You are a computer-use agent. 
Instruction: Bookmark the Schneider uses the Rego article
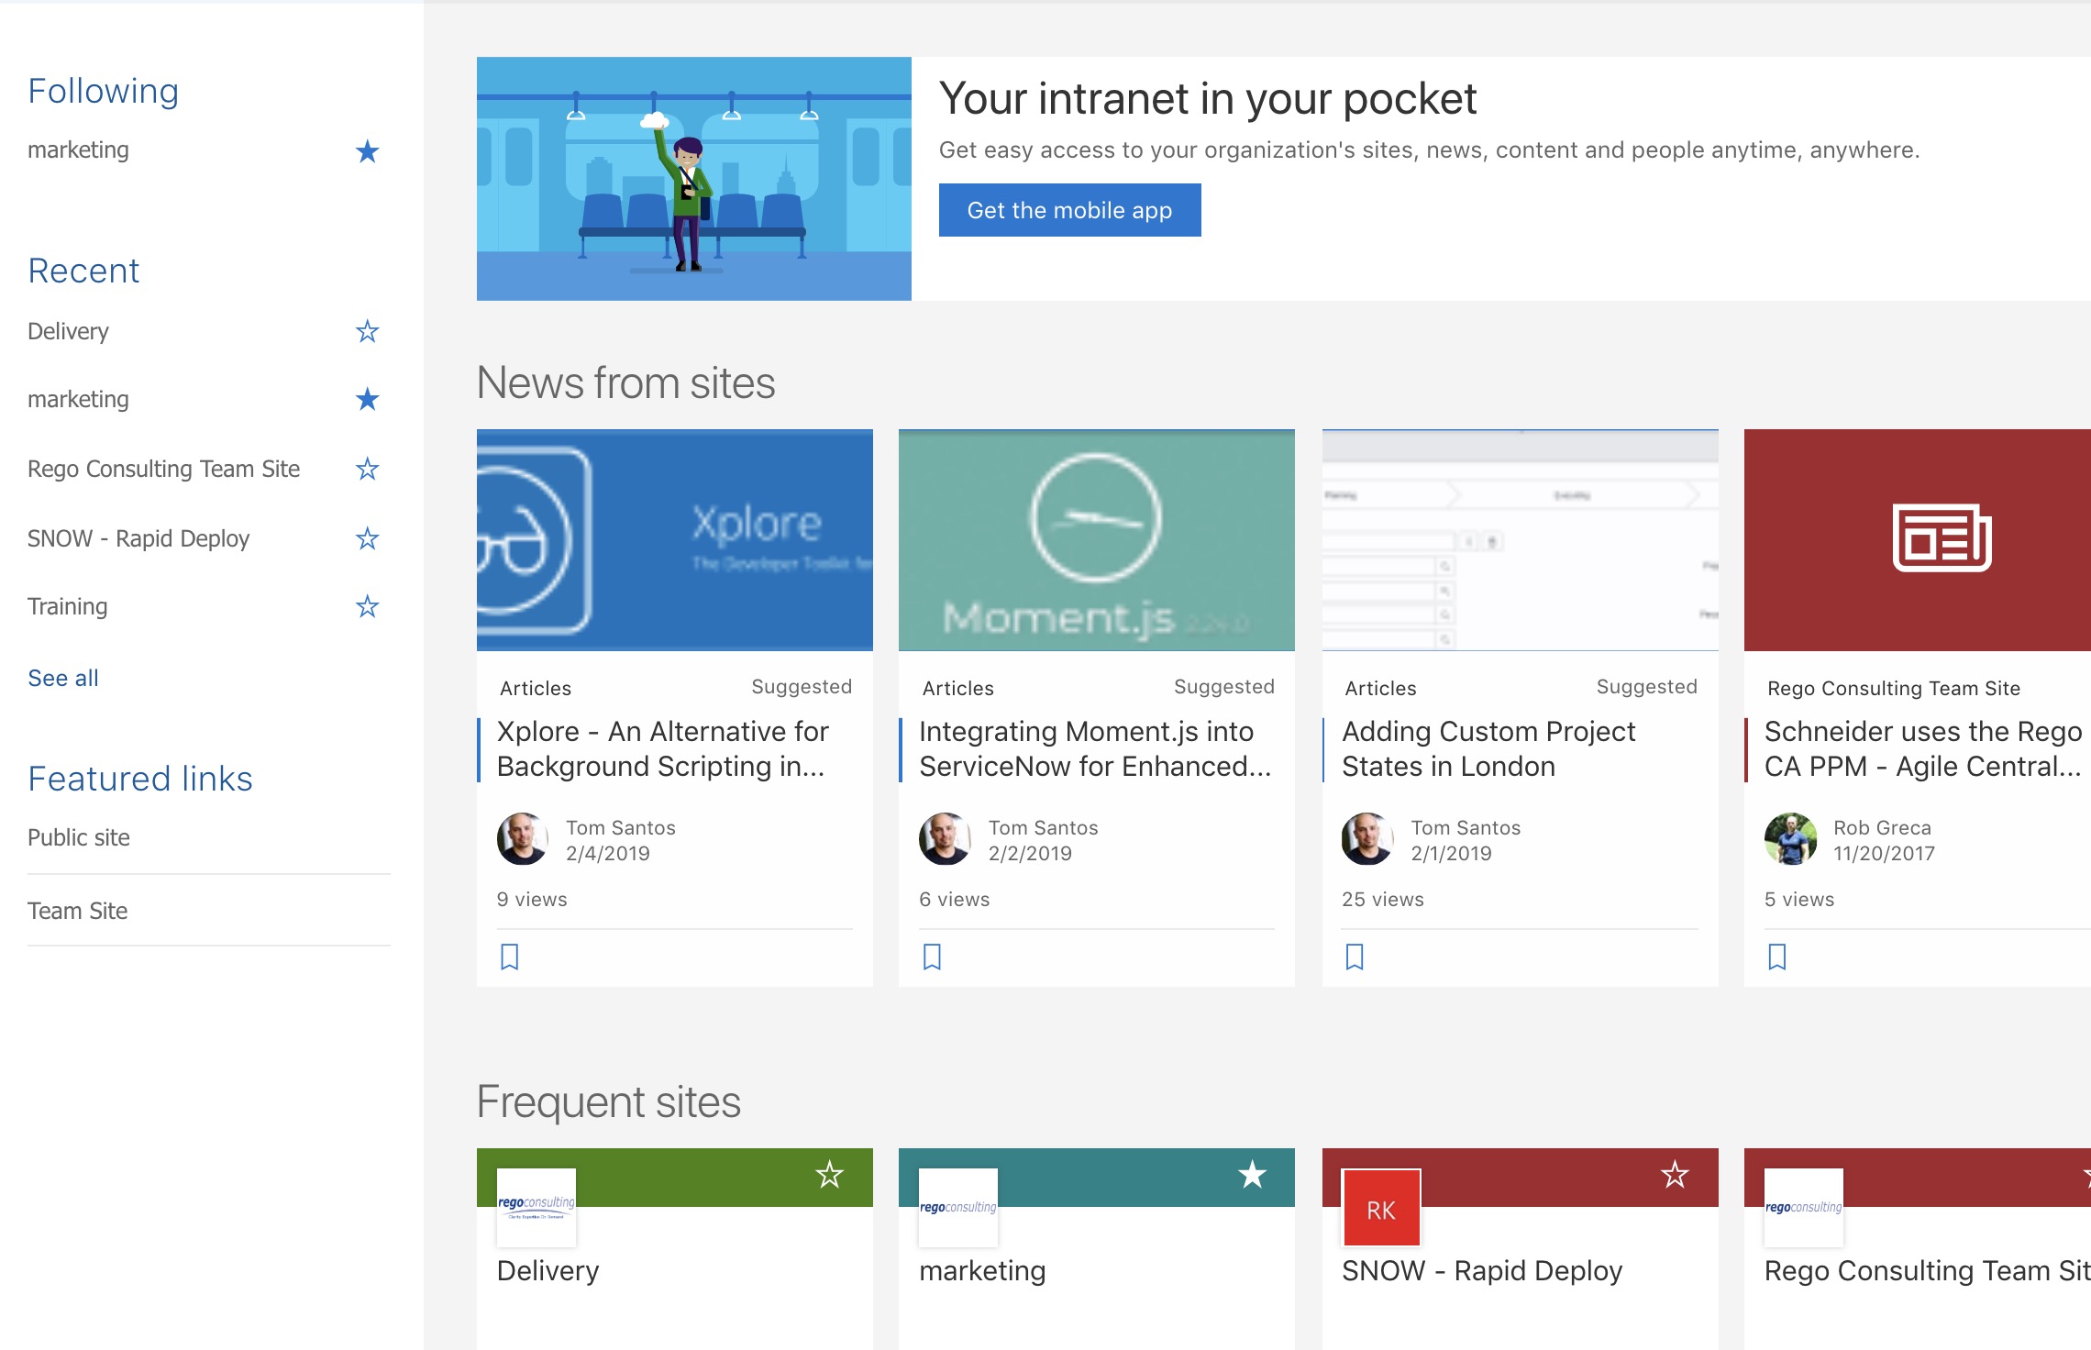coord(1777,957)
